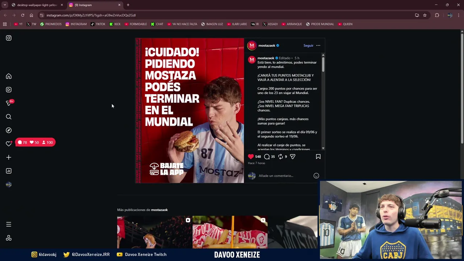Like the post with heart icon
The width and height of the screenshot is (464, 261).
click(x=251, y=157)
